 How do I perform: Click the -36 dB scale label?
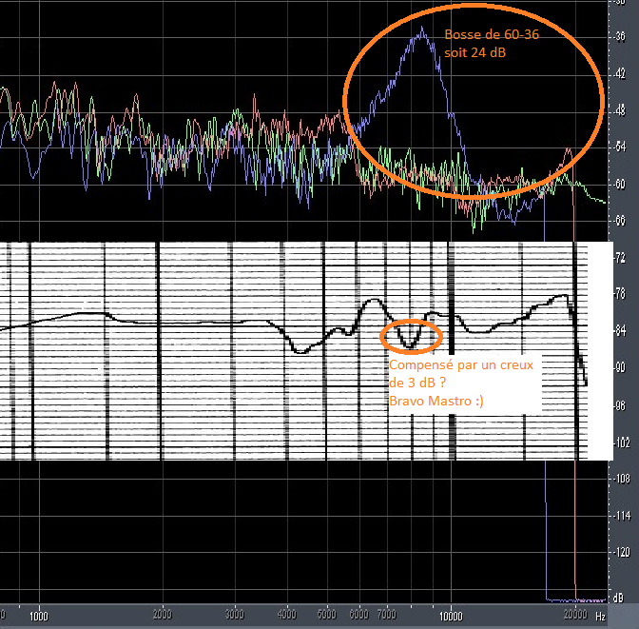click(x=619, y=36)
